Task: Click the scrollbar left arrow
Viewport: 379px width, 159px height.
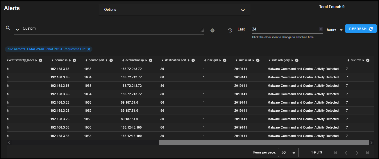Action: (9, 143)
